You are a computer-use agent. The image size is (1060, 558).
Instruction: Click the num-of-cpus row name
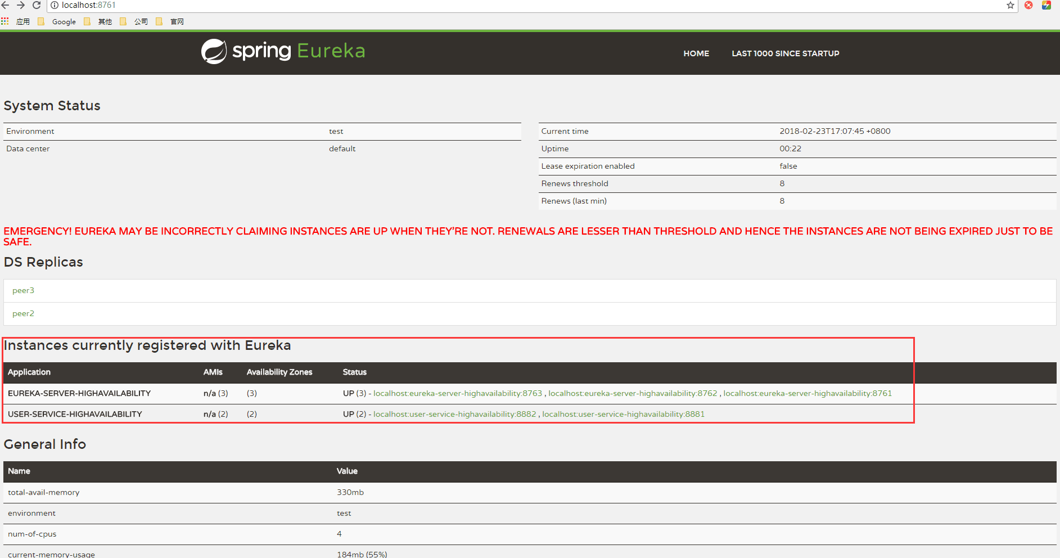tap(32, 534)
